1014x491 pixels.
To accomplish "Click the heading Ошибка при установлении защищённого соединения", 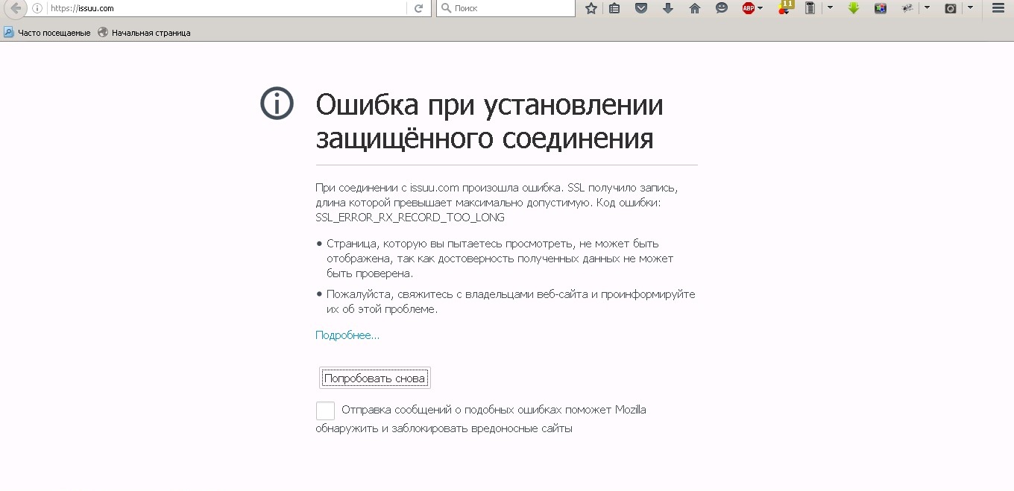I will pos(489,121).
